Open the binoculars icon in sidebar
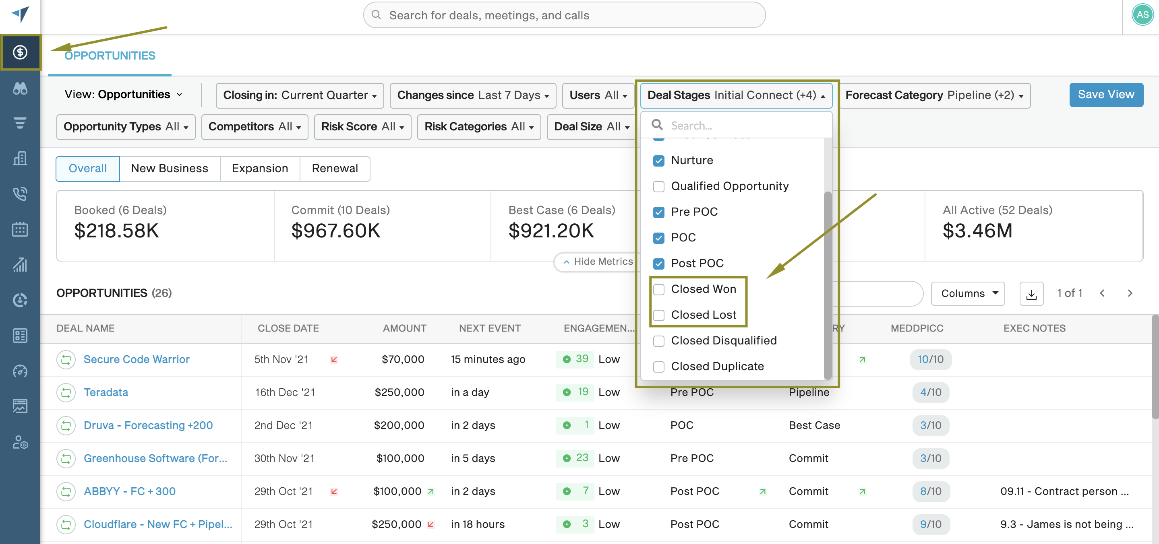Screen dimensions: 1159x544 20,88
